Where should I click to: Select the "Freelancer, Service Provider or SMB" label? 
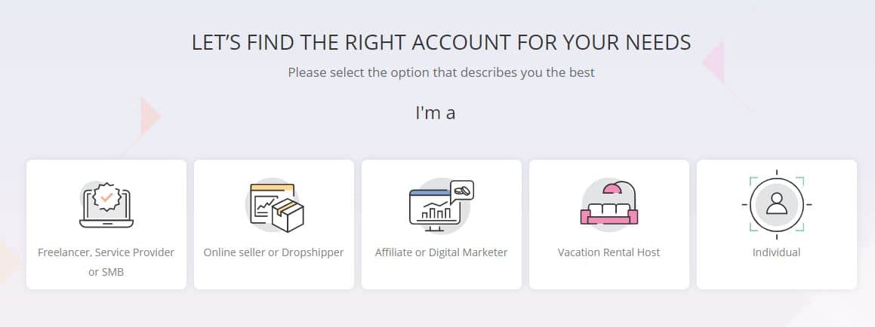(106, 261)
